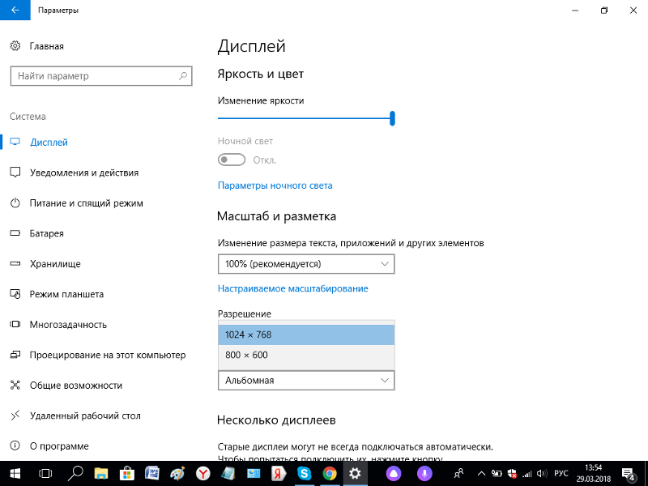This screenshot has height=486, width=648.
Task: Launch Google Chrome from the taskbar
Action: [330, 474]
